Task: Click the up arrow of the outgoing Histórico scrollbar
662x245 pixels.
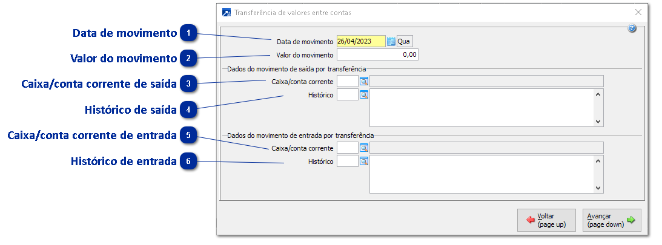Action: [598, 94]
